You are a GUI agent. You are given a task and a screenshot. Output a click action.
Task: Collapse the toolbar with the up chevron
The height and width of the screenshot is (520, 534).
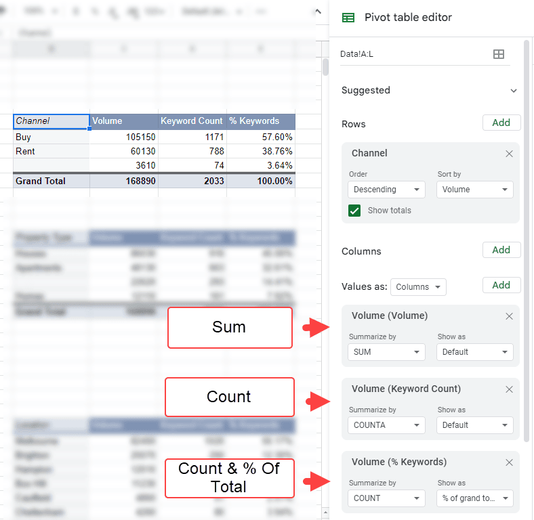pyautogui.click(x=318, y=12)
